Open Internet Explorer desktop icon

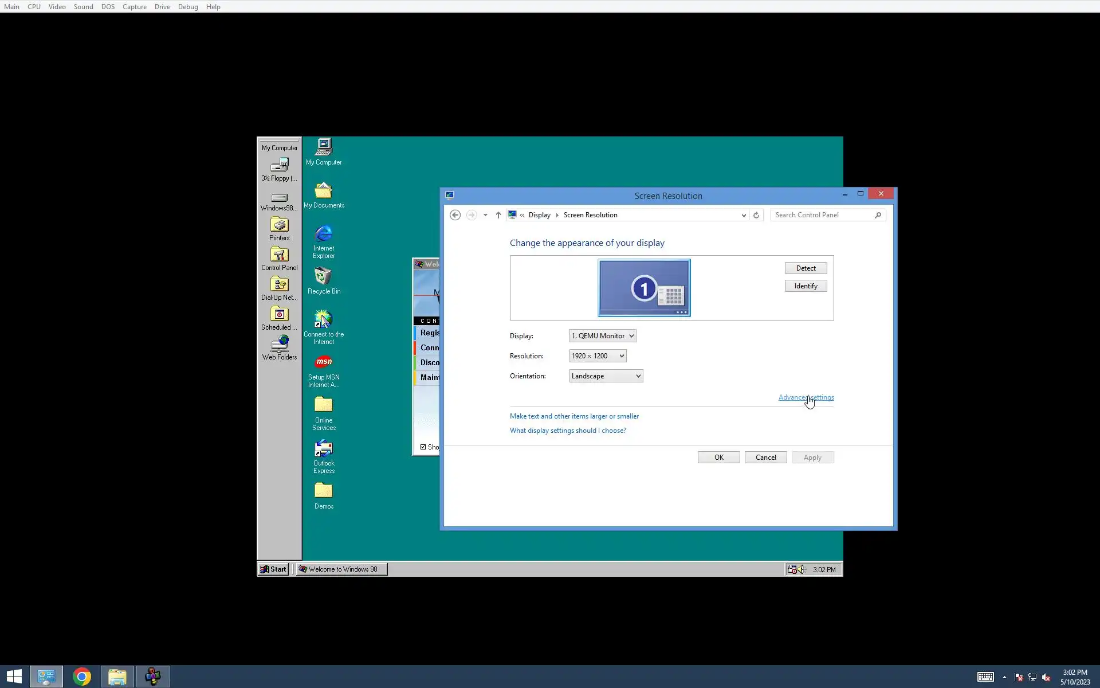click(324, 234)
